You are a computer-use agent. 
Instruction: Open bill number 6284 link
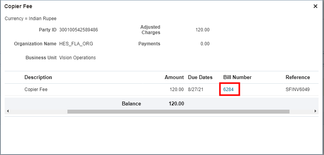[x=229, y=90]
